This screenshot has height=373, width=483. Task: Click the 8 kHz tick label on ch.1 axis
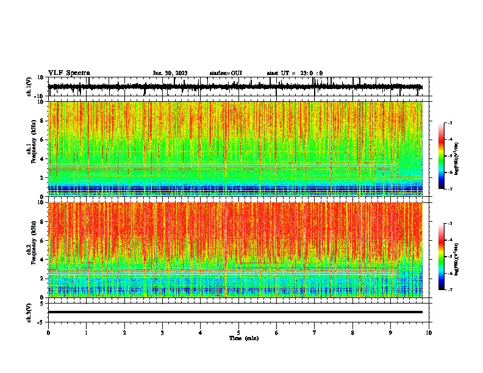tap(43, 121)
